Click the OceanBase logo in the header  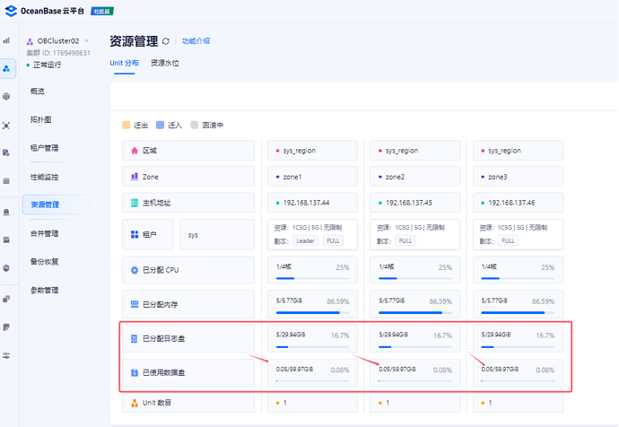click(12, 11)
